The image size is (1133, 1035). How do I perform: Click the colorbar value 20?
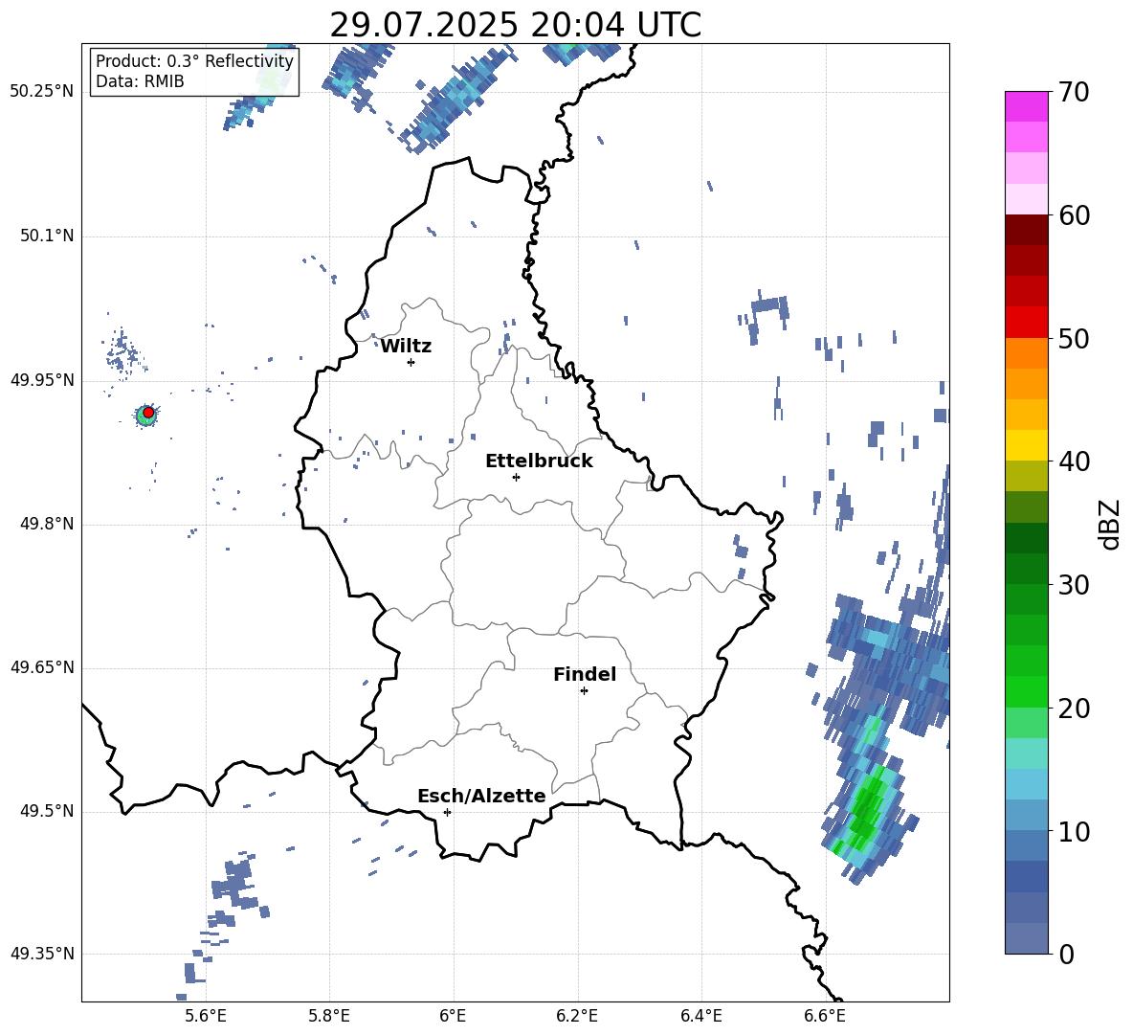(x=1074, y=709)
